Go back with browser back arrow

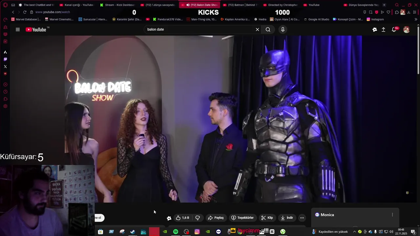[13, 12]
